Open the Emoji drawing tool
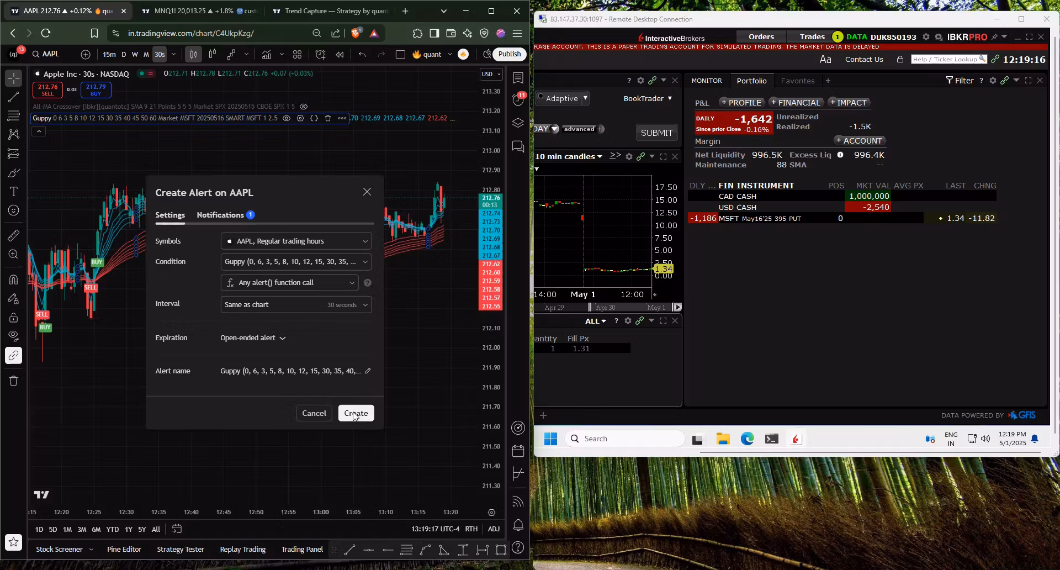 coord(13,210)
